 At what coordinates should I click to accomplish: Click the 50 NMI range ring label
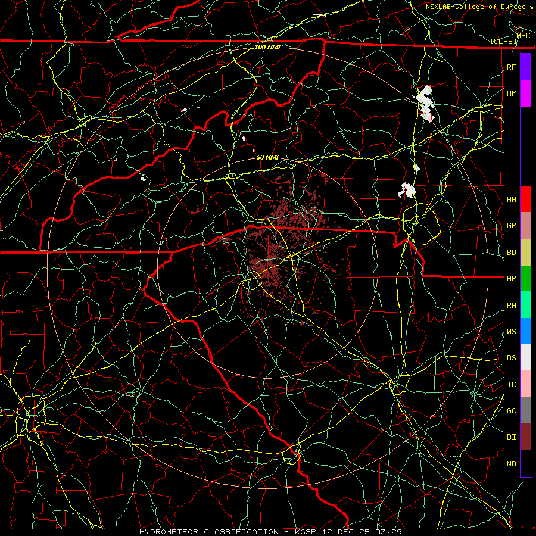267,157
